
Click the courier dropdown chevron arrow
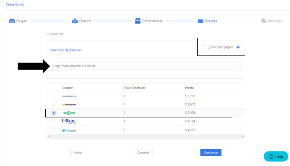point(237,66)
